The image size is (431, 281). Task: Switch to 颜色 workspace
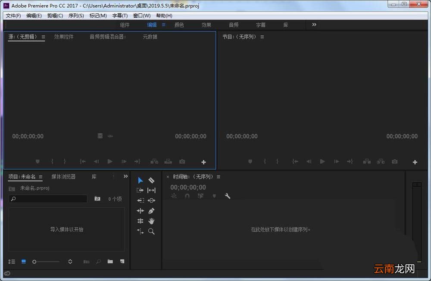click(x=179, y=25)
